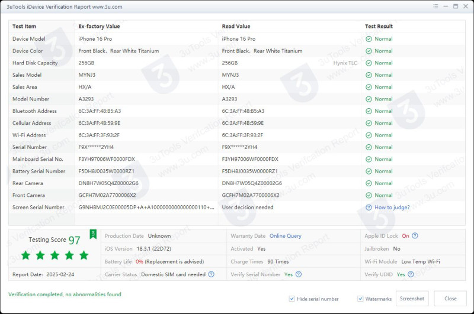474x314 pixels.
Task: Toggle the Watermarks checkbox
Action: (x=360, y=299)
